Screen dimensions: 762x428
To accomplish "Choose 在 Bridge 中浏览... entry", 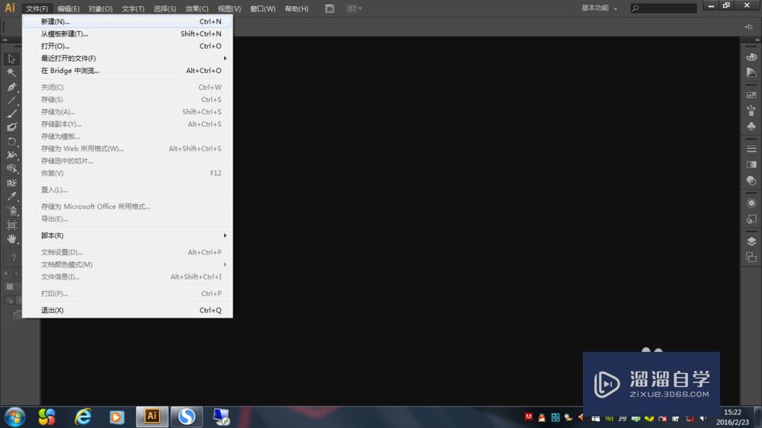I will pos(127,71).
